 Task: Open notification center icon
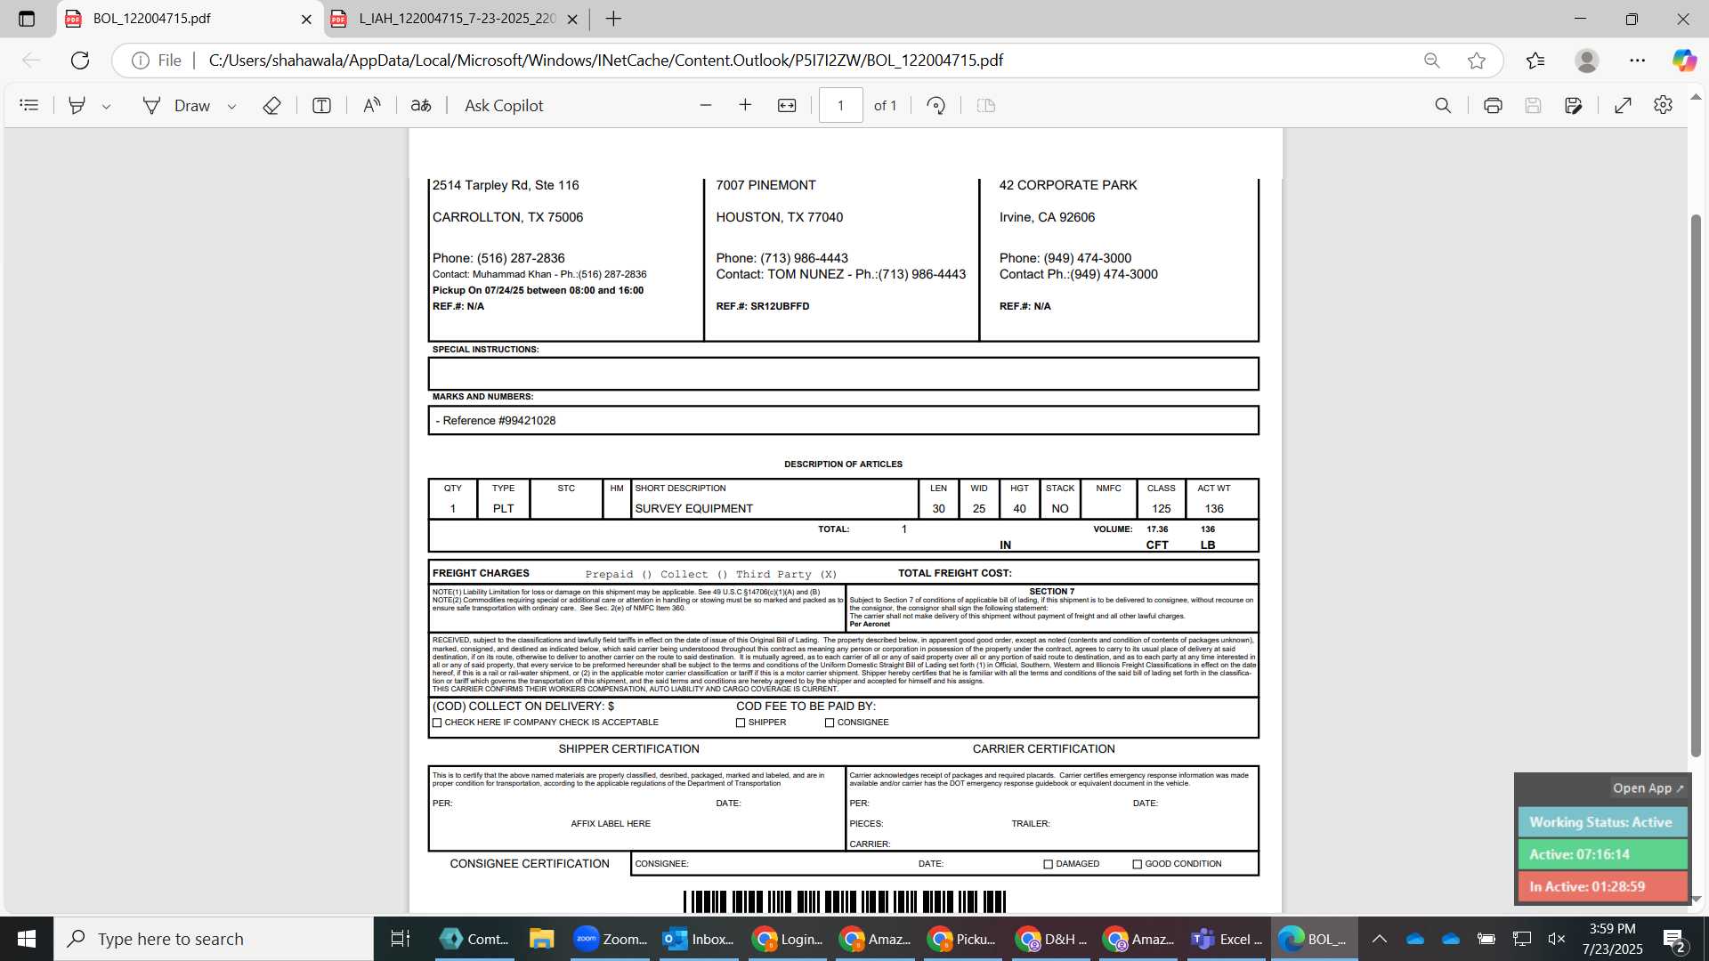(1674, 940)
